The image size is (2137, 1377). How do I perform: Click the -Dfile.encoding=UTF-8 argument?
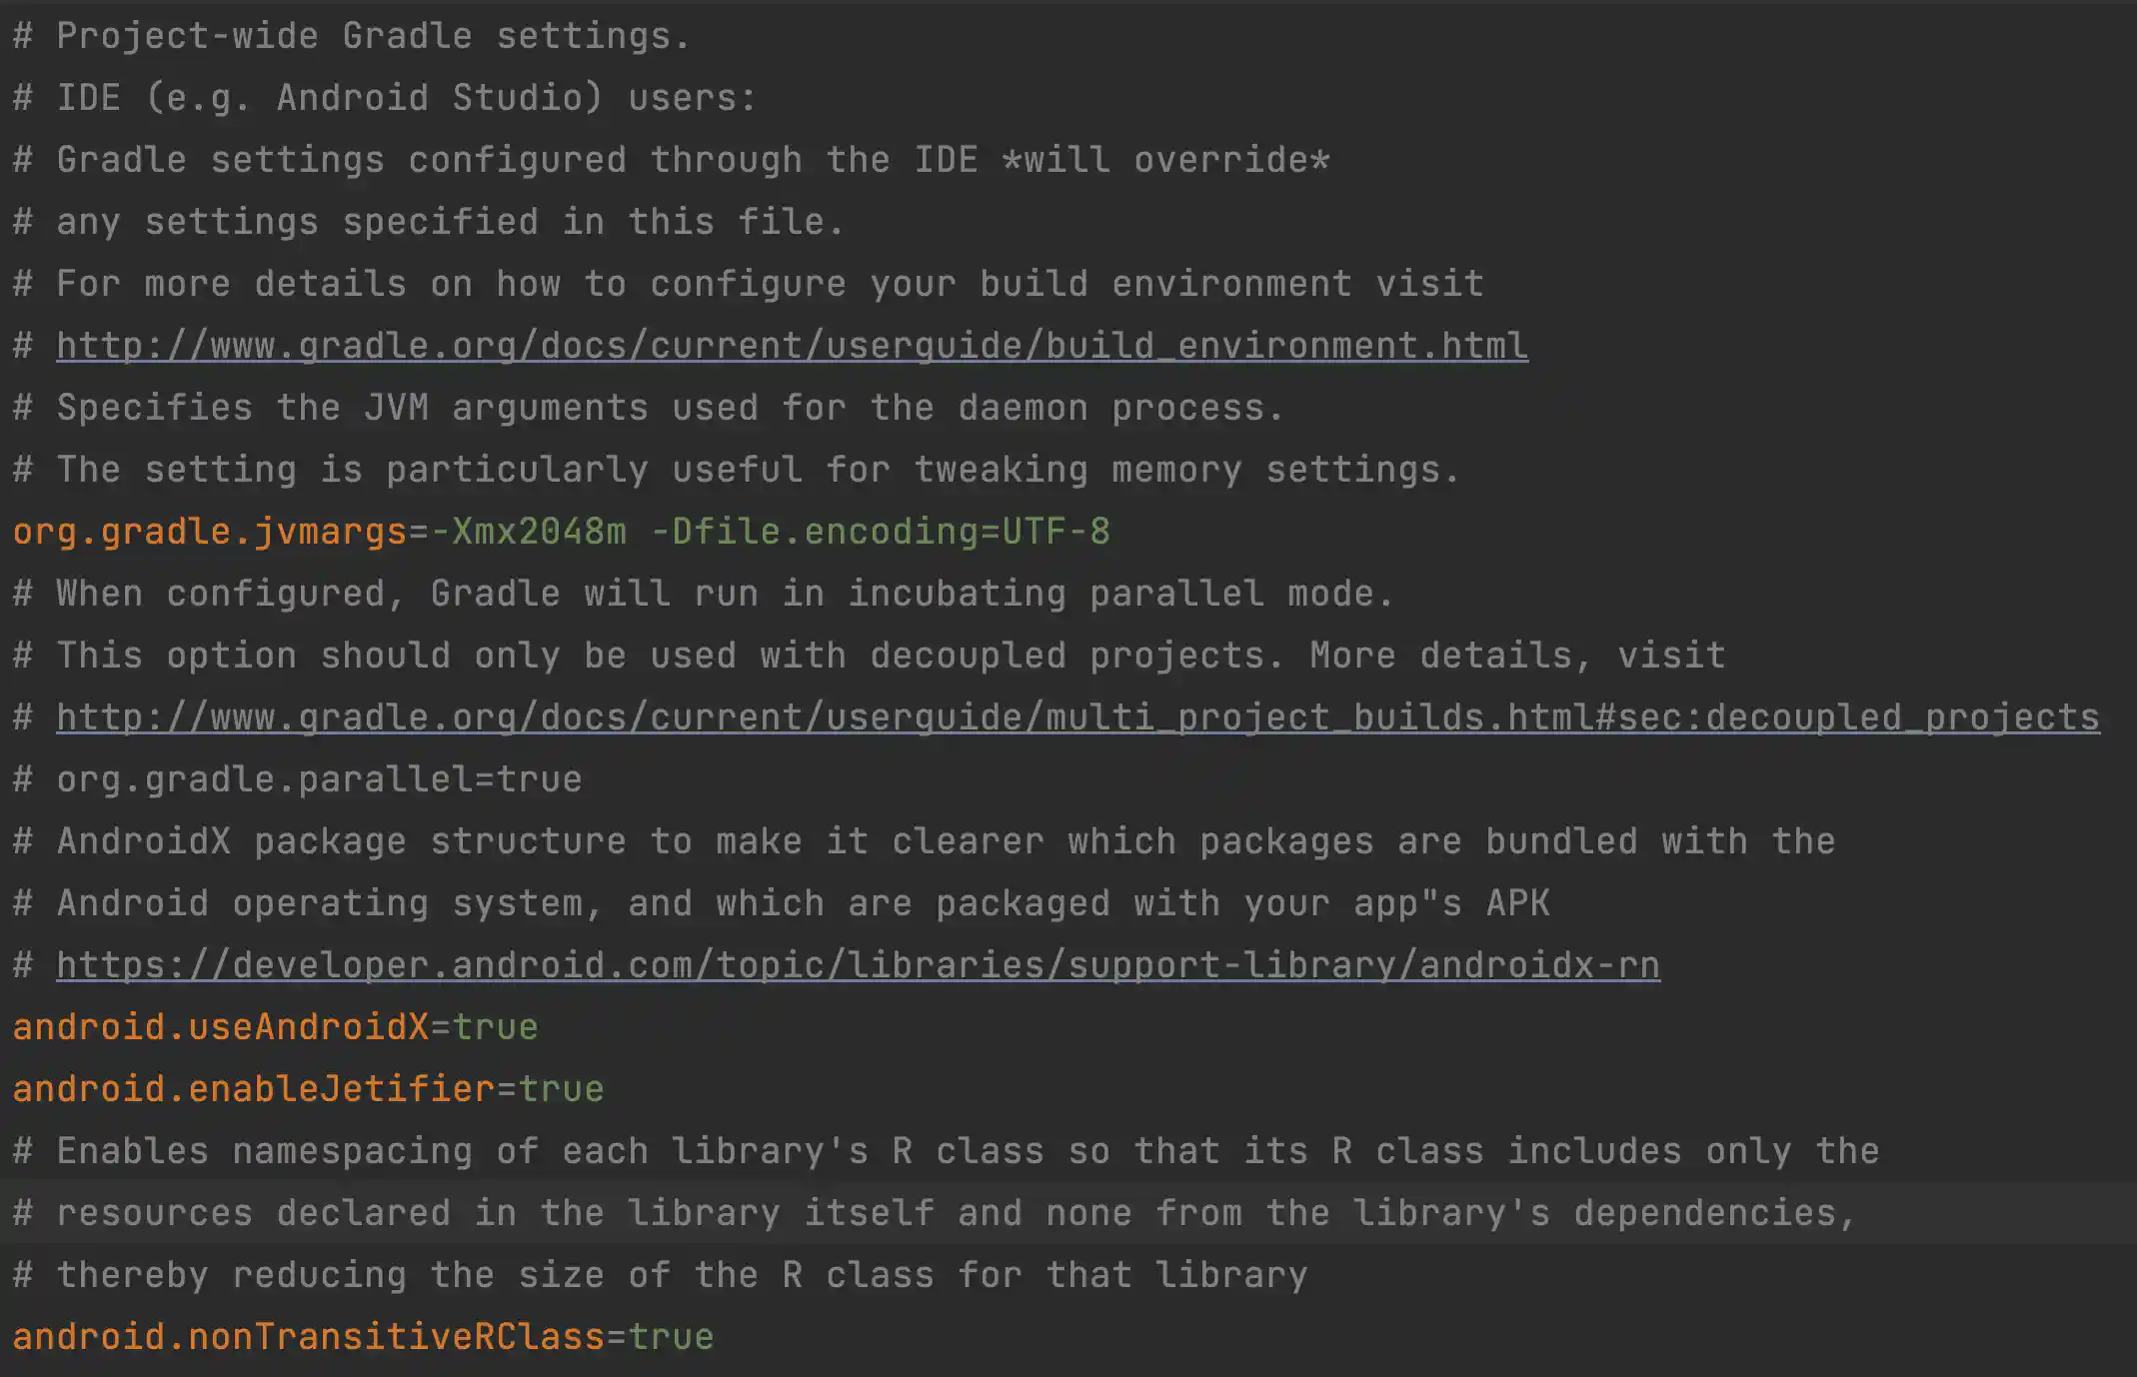coord(880,532)
